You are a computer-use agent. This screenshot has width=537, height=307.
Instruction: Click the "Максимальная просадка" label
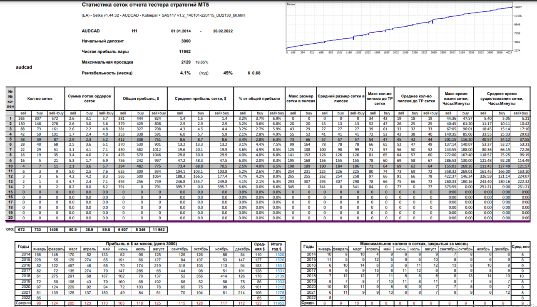click(107, 62)
